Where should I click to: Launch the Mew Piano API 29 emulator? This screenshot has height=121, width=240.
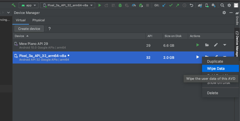(x=198, y=45)
